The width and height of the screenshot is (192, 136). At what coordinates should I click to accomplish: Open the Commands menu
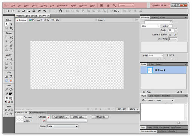click(62, 6)
